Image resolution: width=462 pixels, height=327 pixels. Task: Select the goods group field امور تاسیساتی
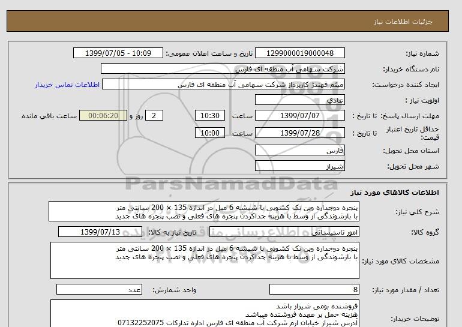[284, 232]
